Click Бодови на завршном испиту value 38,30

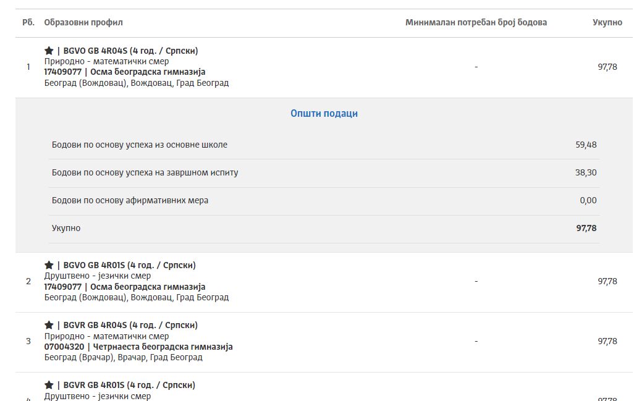tap(586, 173)
